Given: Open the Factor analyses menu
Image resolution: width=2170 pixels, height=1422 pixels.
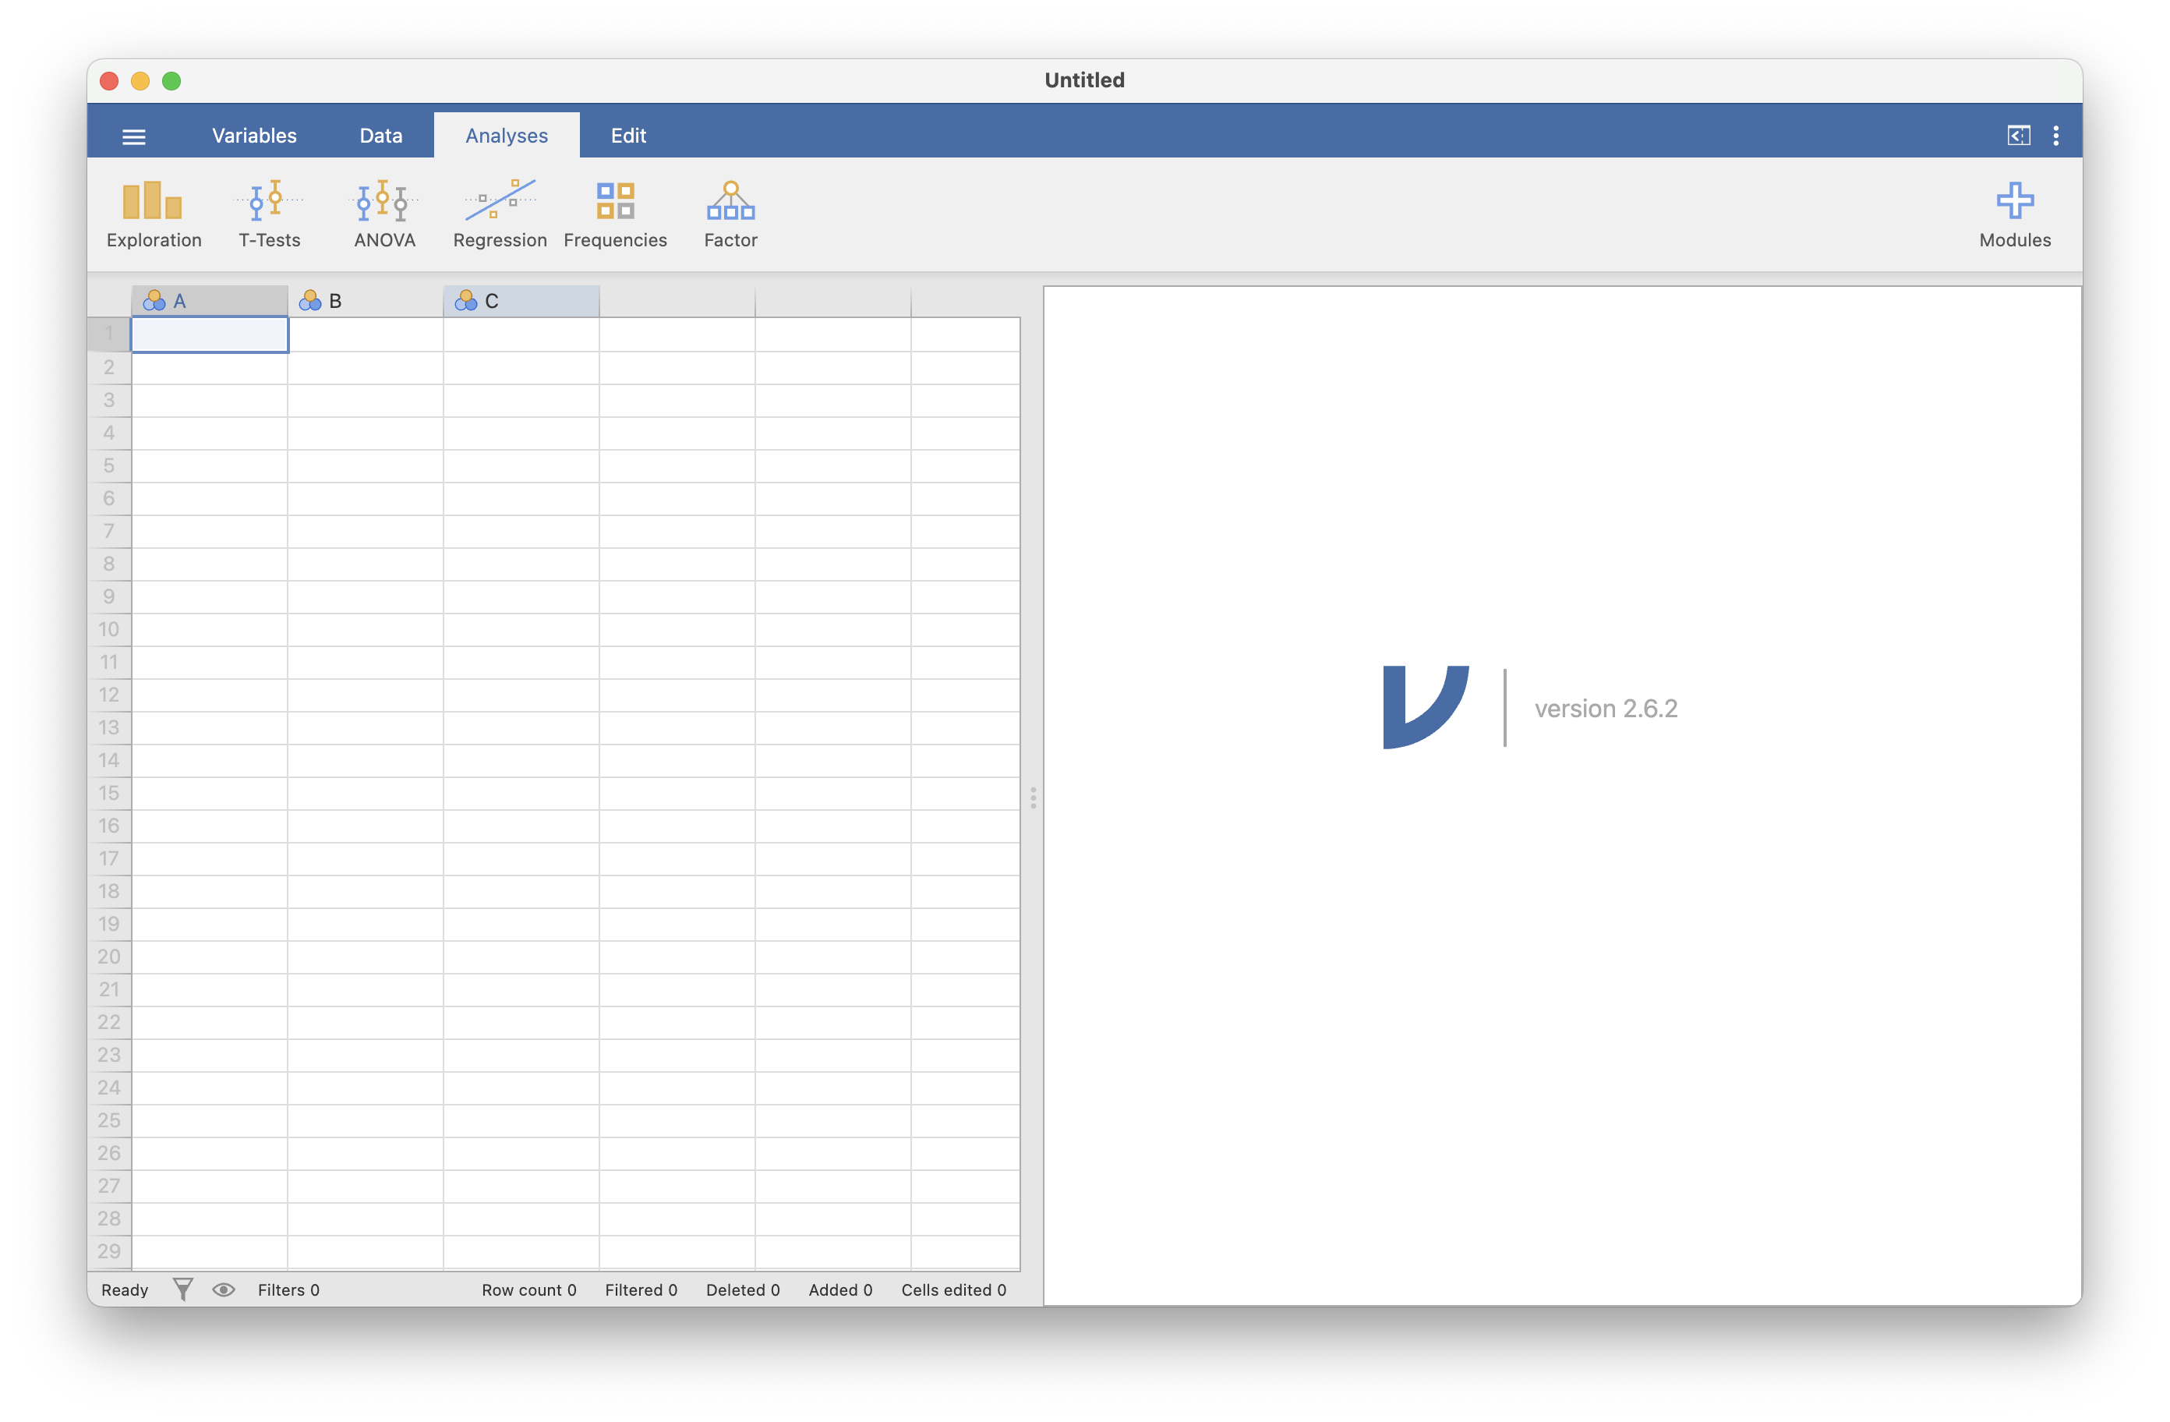Looking at the screenshot, I should (730, 214).
